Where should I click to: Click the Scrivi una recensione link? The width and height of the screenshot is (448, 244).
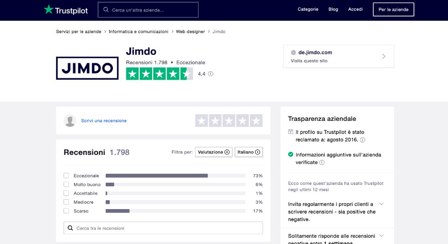(x=104, y=121)
